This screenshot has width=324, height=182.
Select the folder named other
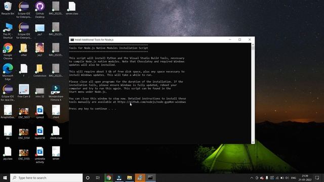24,50
